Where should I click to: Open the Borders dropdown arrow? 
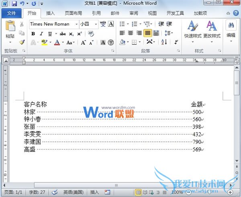(x=139, y=42)
